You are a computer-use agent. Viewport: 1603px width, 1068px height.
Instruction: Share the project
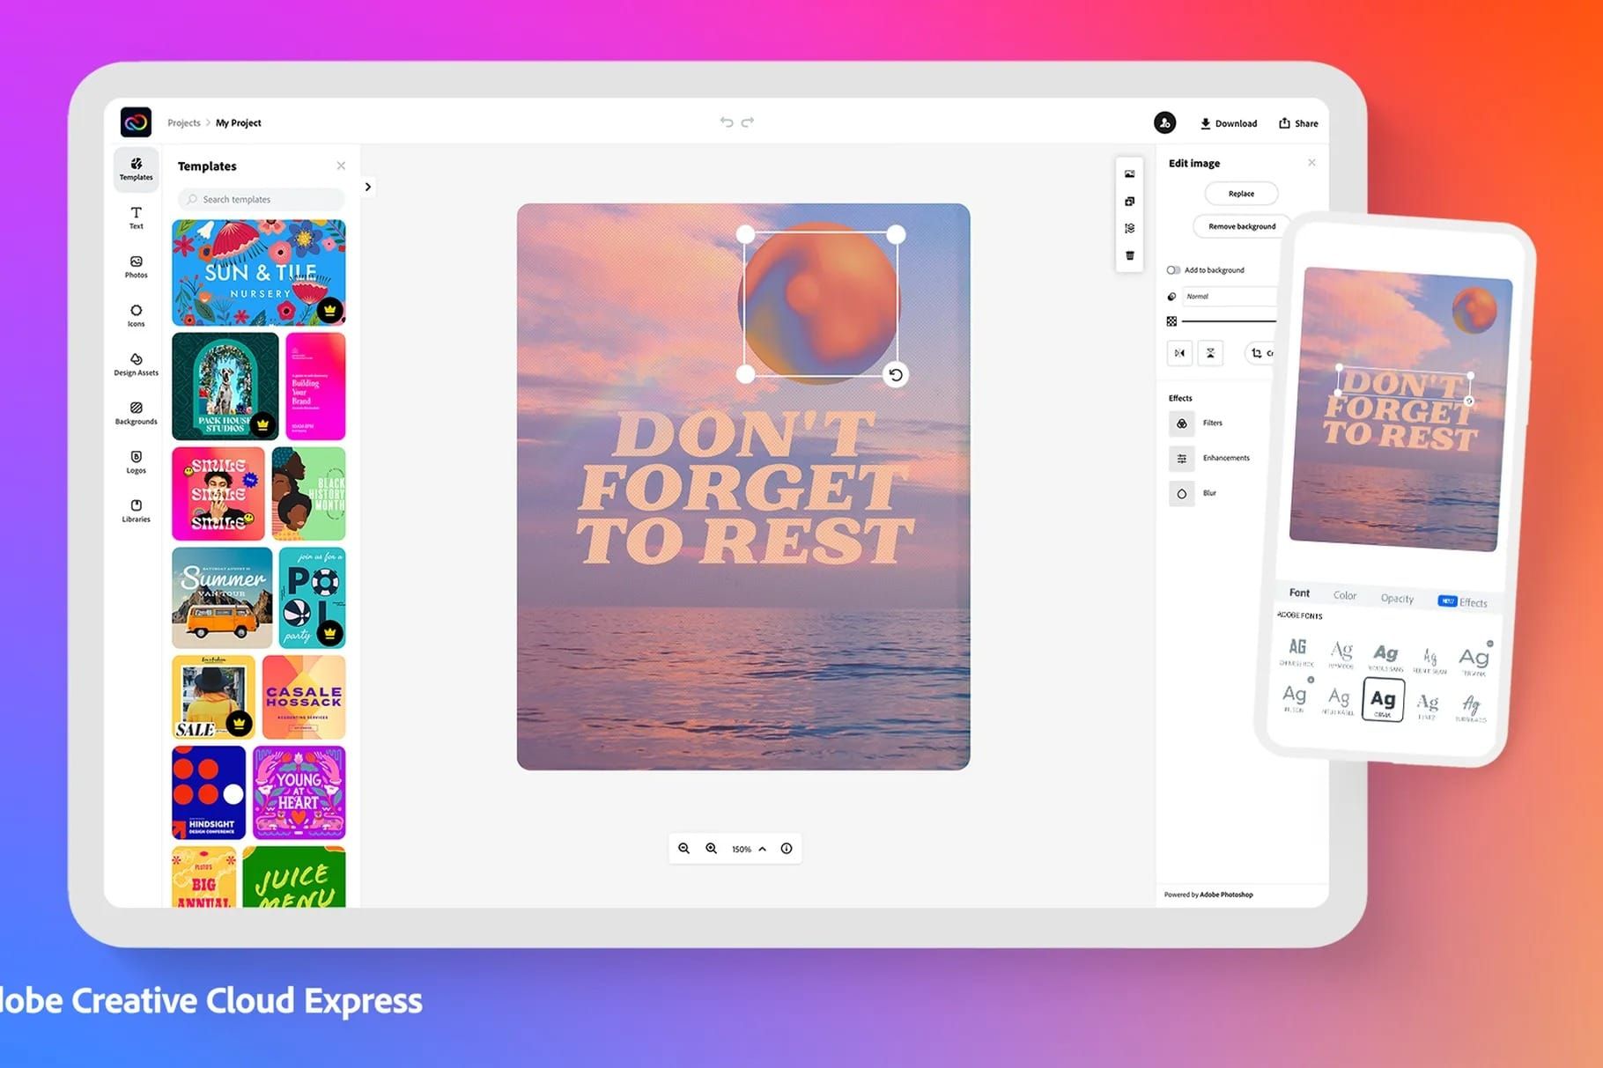[x=1297, y=123]
